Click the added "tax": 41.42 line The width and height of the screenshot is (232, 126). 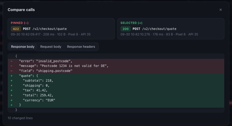pos(116,90)
